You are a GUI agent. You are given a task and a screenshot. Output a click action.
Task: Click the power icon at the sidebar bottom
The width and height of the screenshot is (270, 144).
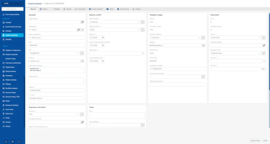point(6,142)
